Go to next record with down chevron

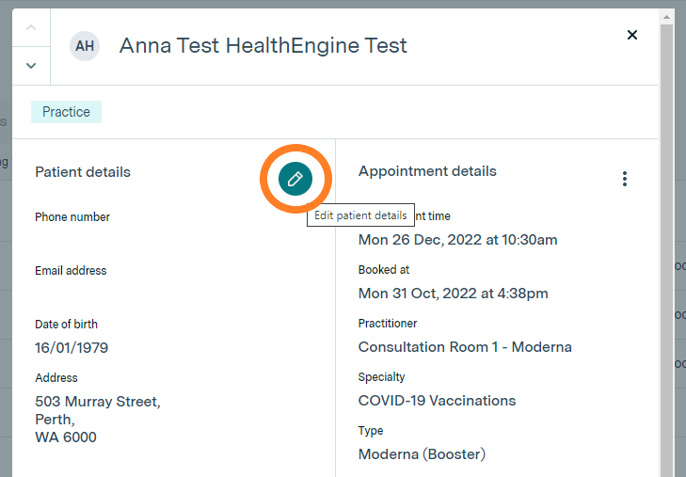tap(31, 65)
